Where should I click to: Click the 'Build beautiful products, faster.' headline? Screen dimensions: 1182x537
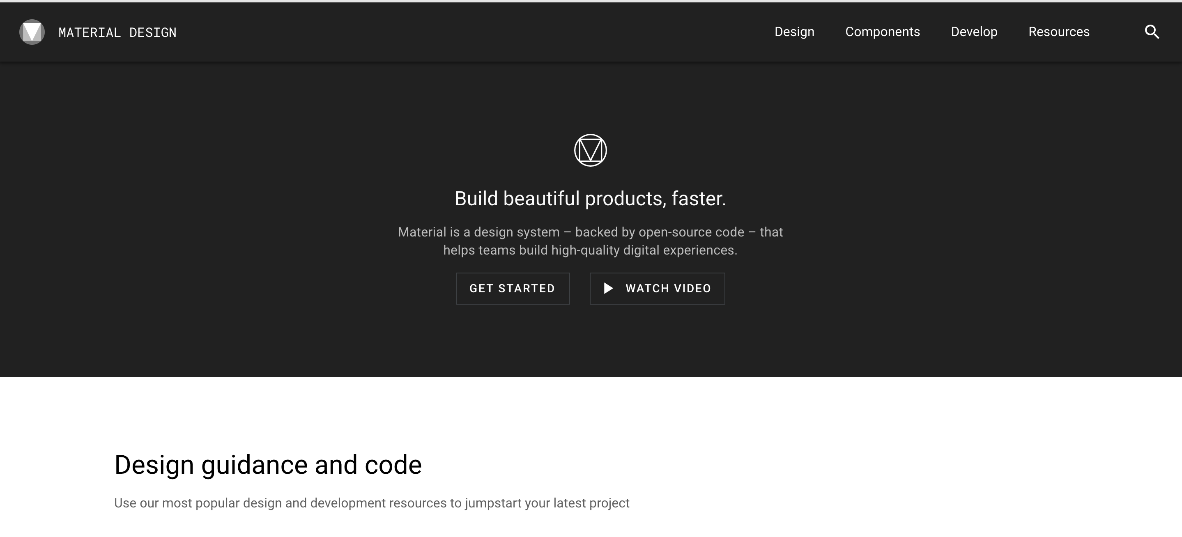pyautogui.click(x=590, y=199)
